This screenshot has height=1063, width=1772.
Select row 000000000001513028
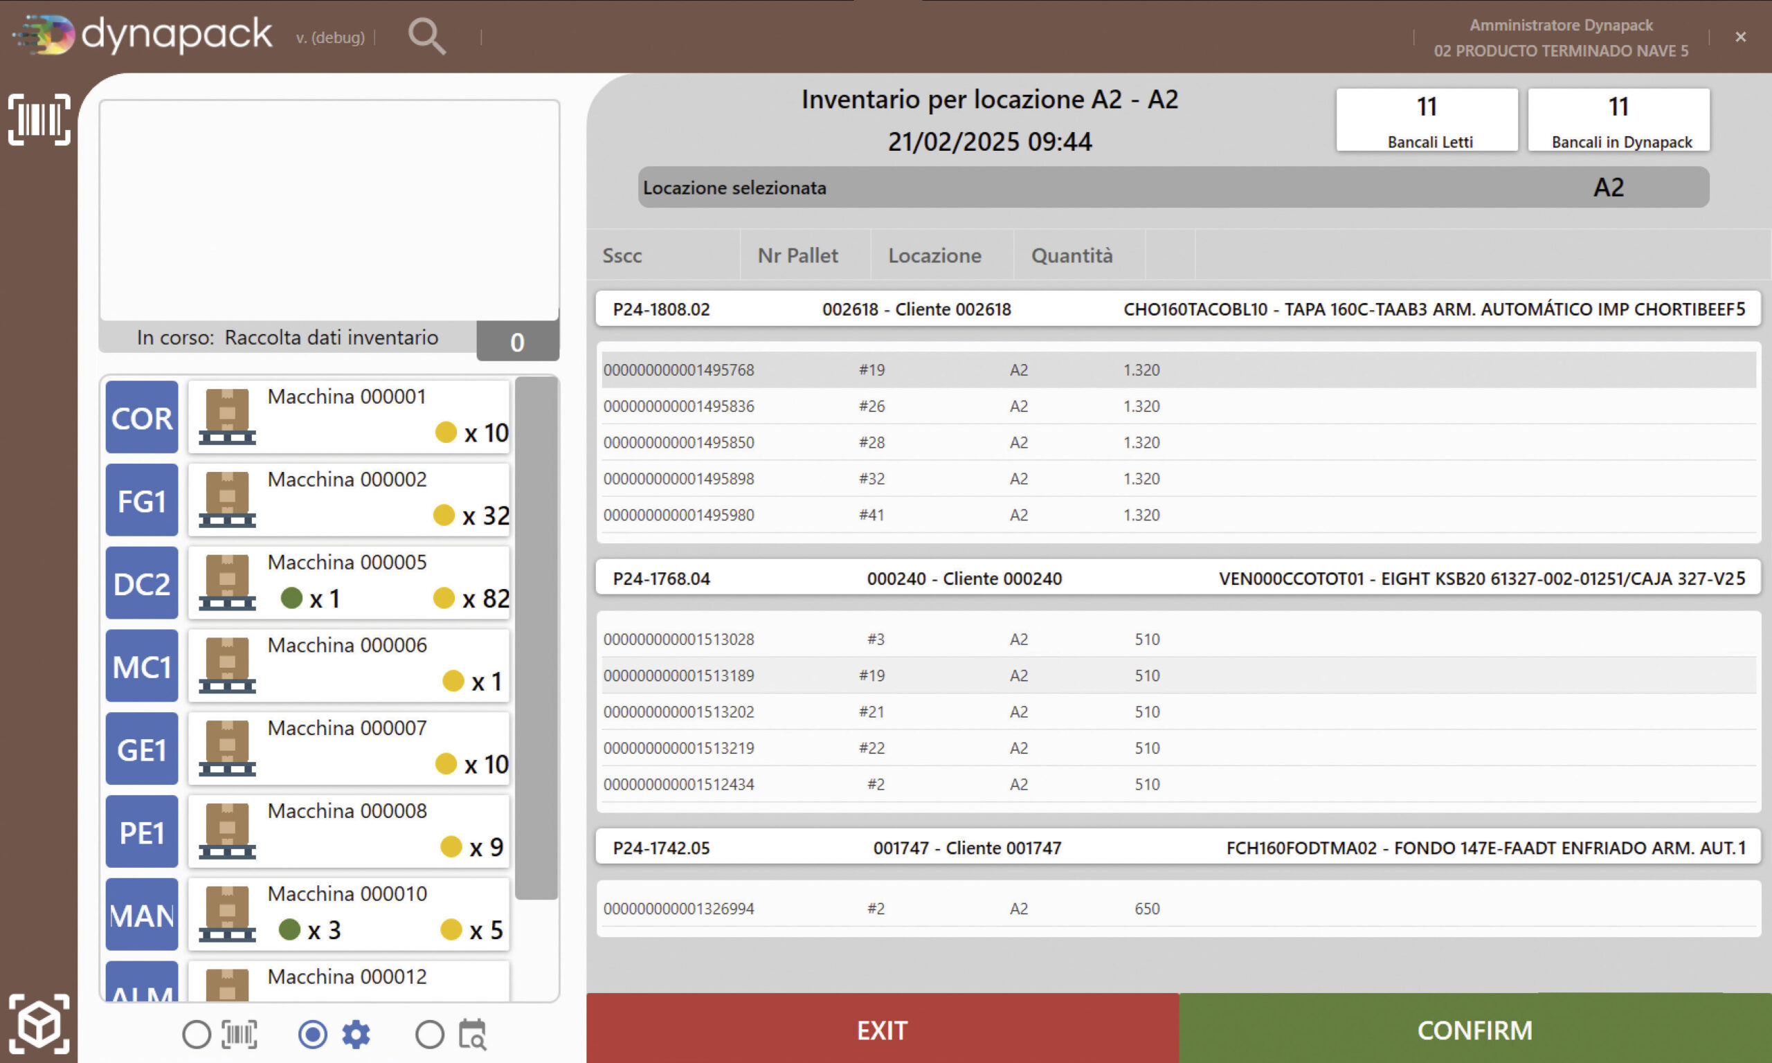1178,639
